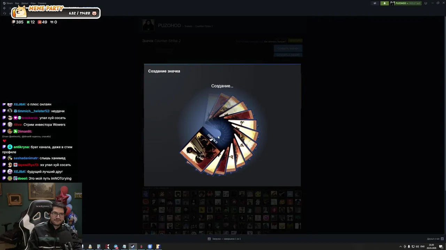The image size is (446, 250).
Task: Show hidden system tray icons chevron
Action: (x=400, y=247)
